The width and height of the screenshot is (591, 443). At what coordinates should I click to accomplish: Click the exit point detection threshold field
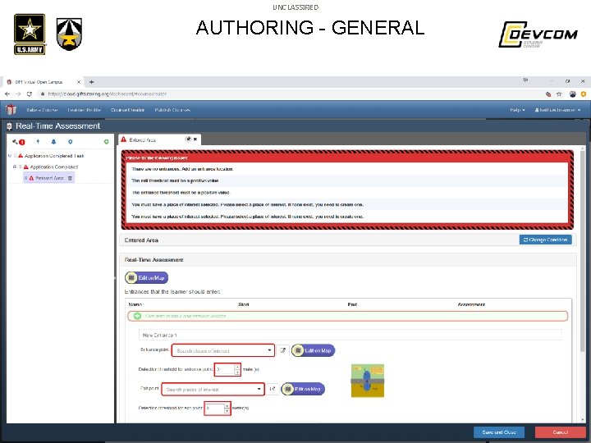214,408
